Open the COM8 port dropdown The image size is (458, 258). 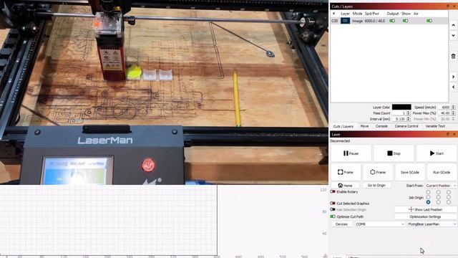[380, 224]
